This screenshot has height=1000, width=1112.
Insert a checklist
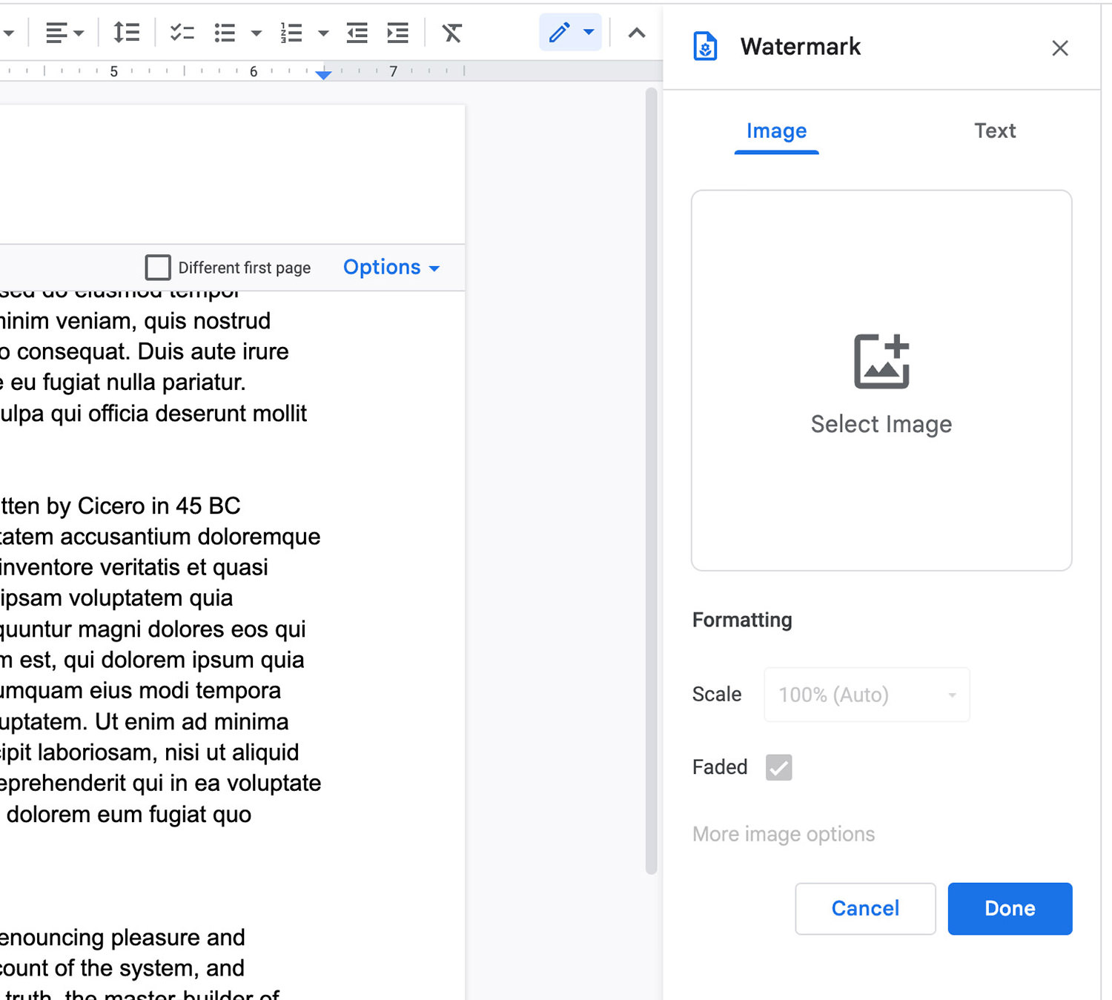tap(182, 33)
